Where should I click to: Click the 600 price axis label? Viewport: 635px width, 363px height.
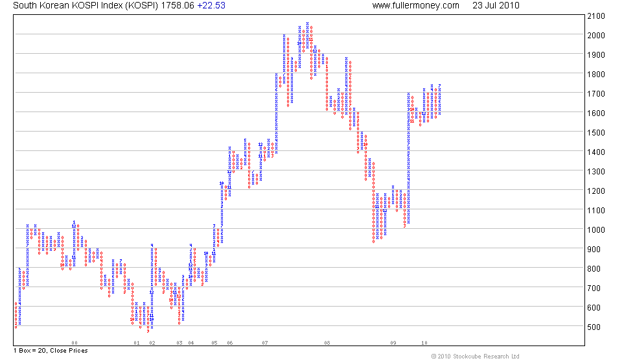(x=594, y=308)
